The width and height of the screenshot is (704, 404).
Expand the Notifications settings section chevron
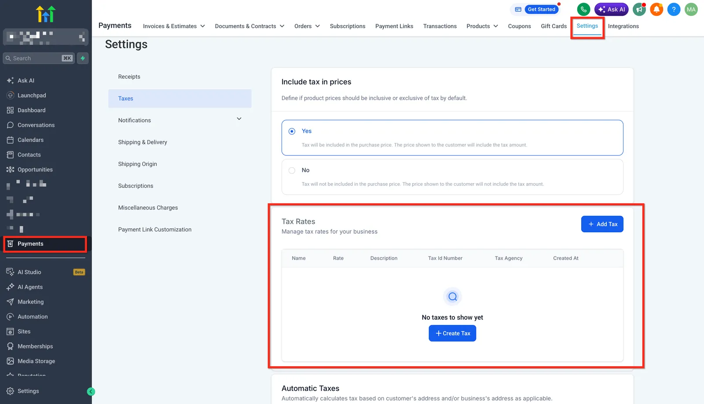pyautogui.click(x=239, y=119)
